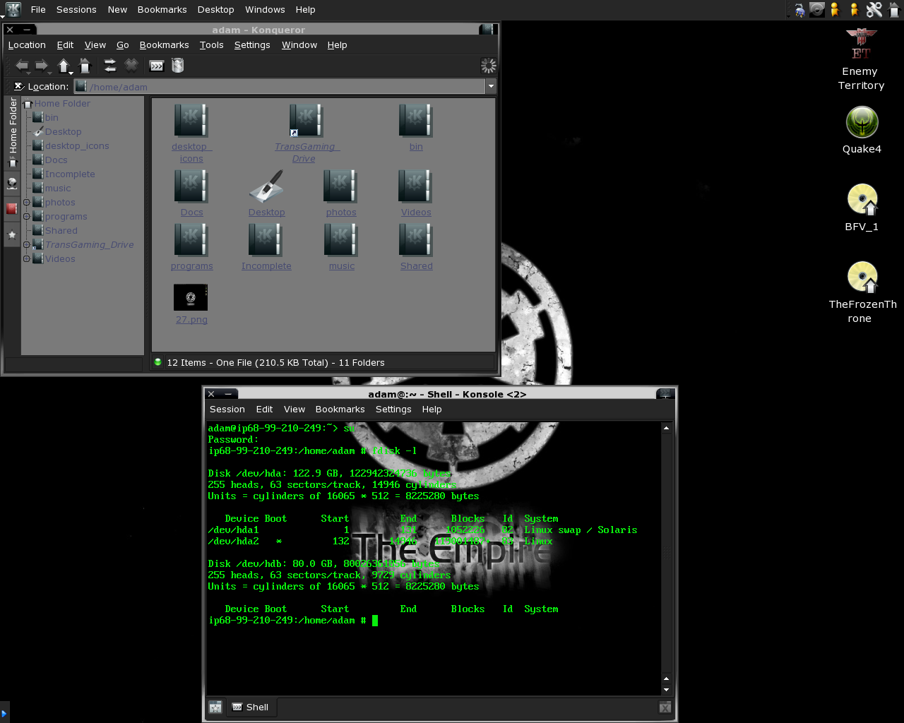The image size is (904, 723).
Task: Click the Konqueror location input field
Action: pyautogui.click(x=280, y=87)
